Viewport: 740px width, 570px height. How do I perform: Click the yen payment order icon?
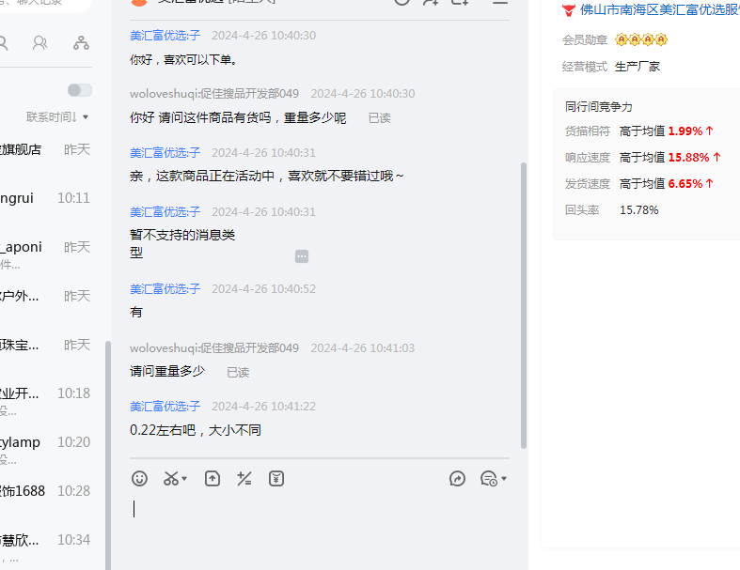click(276, 479)
